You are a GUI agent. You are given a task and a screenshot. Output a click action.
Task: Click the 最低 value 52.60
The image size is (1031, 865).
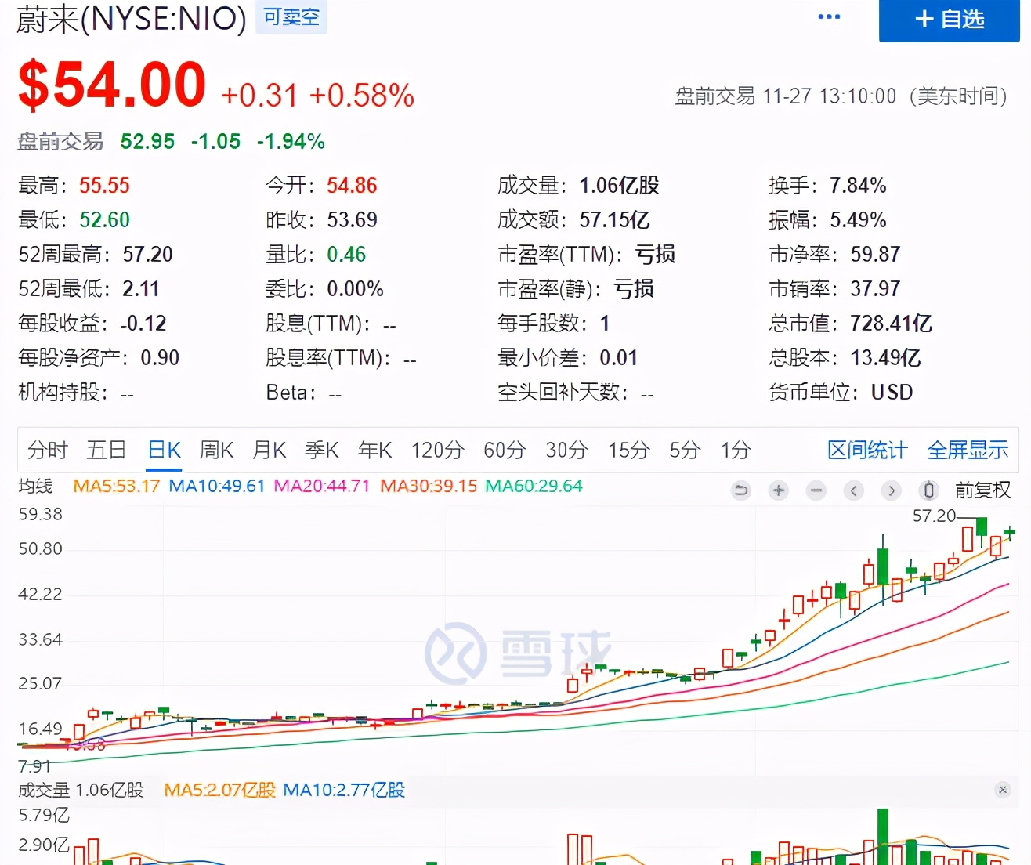pos(104,219)
